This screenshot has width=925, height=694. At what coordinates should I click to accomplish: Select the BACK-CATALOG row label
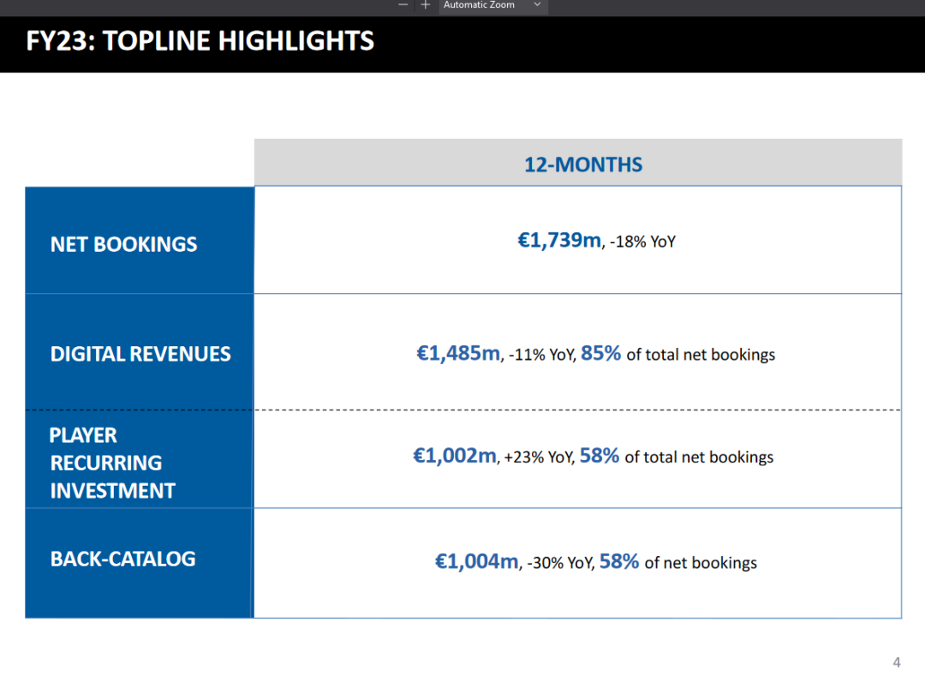[123, 559]
